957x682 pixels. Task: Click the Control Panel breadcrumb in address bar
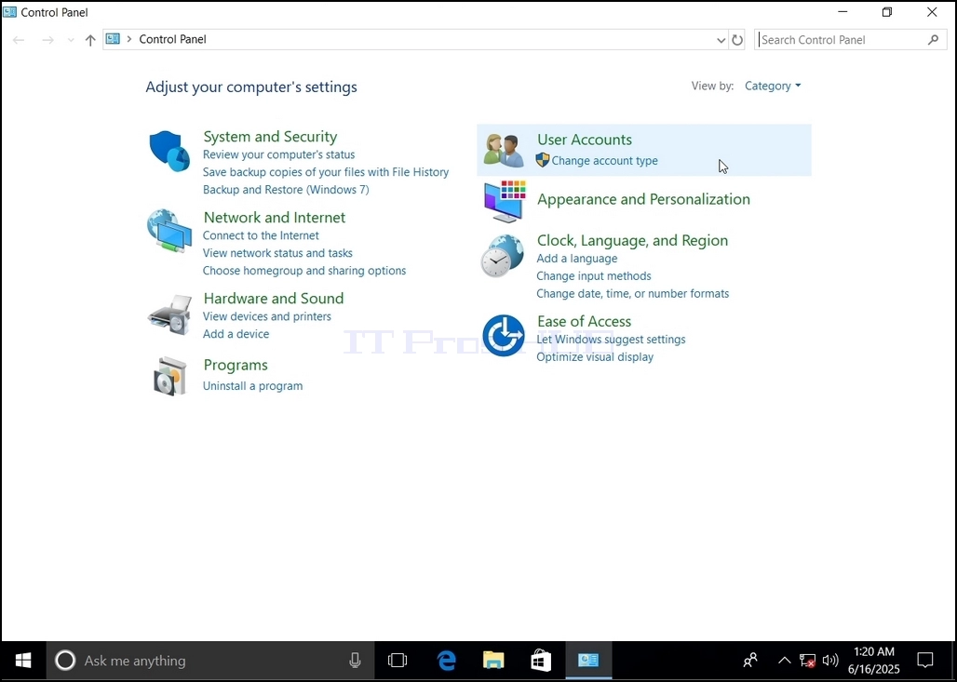[173, 39]
